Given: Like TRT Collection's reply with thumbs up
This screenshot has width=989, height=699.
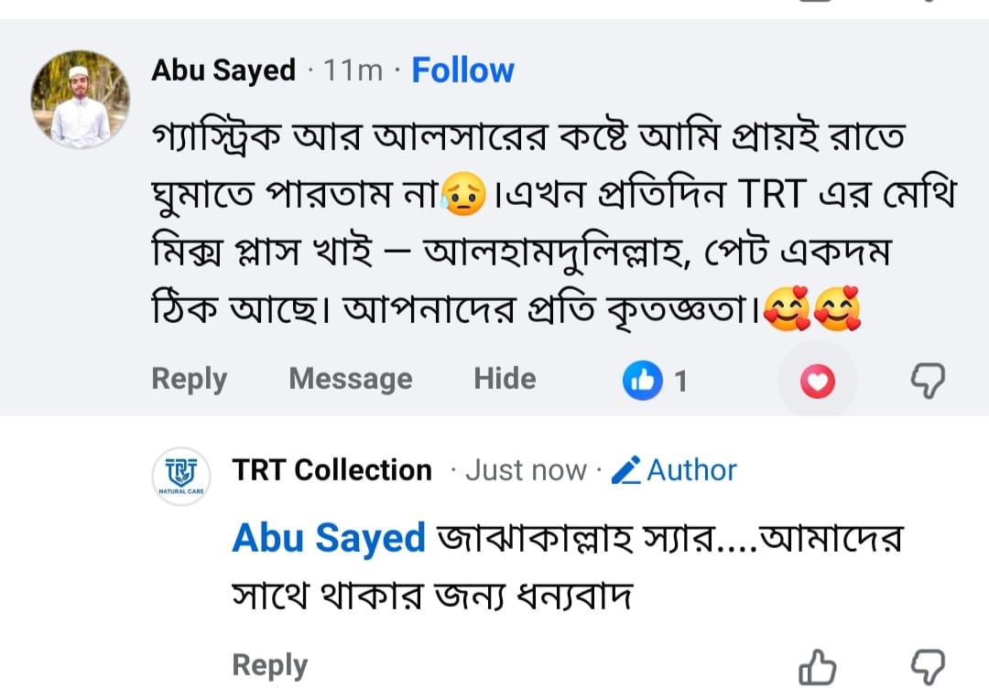Looking at the screenshot, I should coord(818,667).
